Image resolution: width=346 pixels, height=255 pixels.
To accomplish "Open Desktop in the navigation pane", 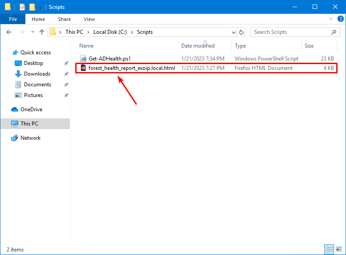I will click(x=33, y=63).
